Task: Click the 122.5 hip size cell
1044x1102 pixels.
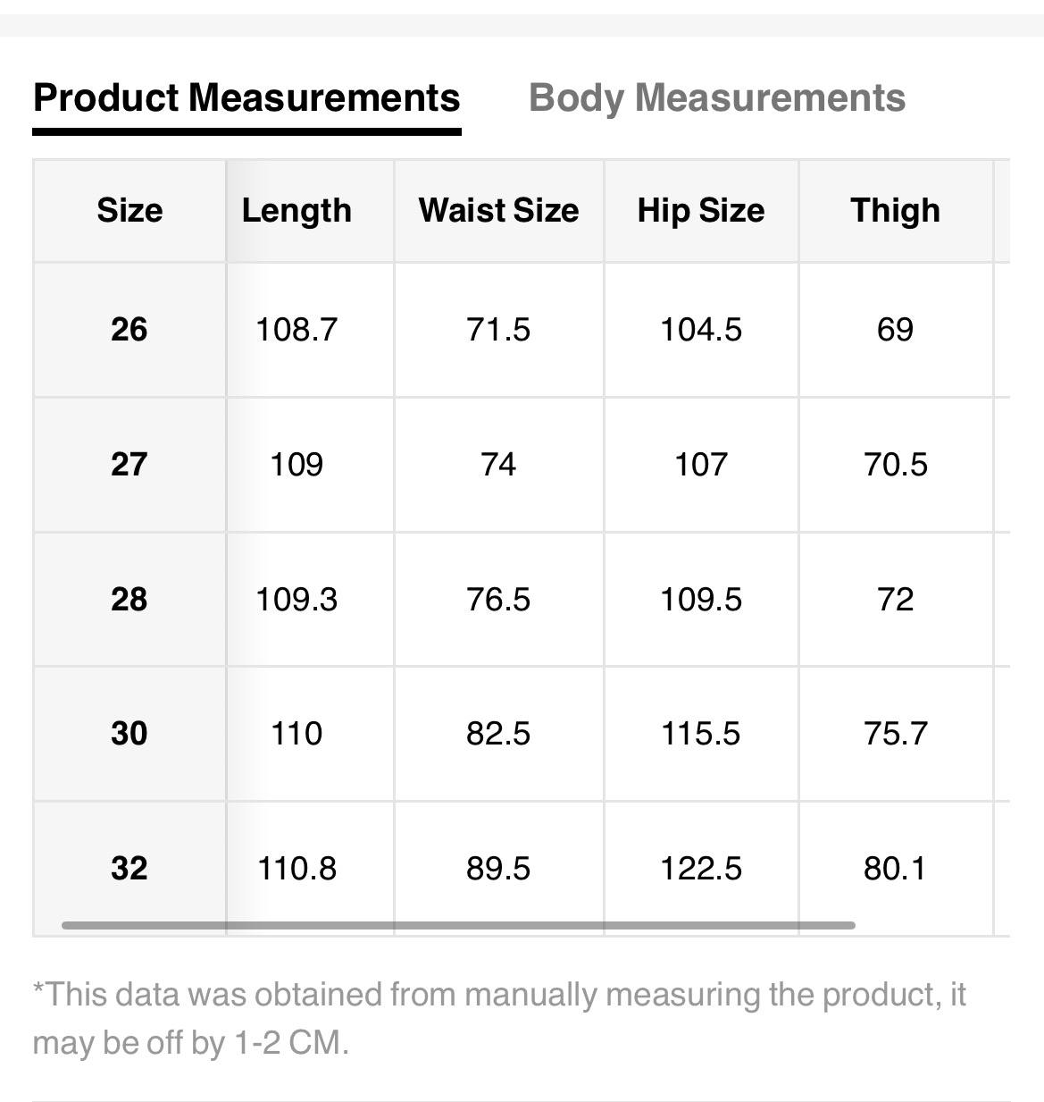Action: click(x=701, y=868)
